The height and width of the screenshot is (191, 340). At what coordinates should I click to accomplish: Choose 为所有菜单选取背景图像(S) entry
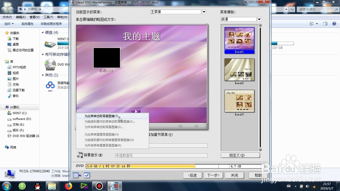coord(112,127)
